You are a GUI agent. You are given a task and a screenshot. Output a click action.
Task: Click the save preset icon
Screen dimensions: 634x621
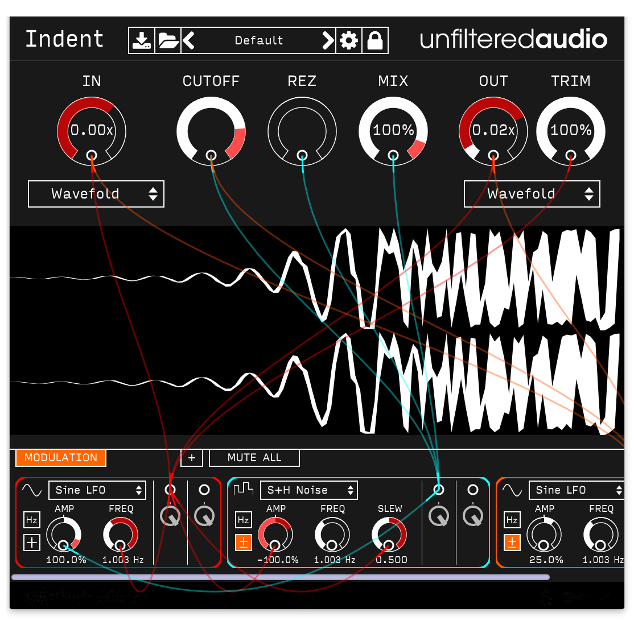[142, 40]
